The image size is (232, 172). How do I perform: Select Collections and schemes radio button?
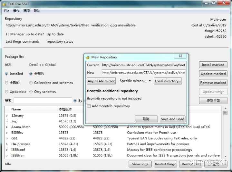point(31,83)
